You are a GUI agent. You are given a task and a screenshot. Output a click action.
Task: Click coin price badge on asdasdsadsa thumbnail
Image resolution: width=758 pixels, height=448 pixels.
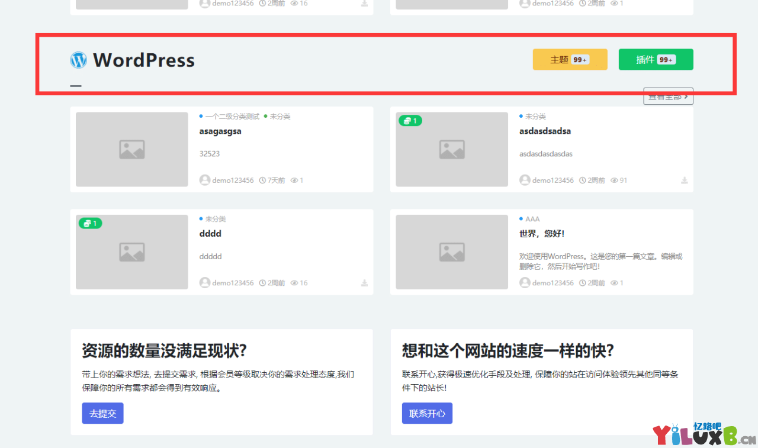point(410,121)
